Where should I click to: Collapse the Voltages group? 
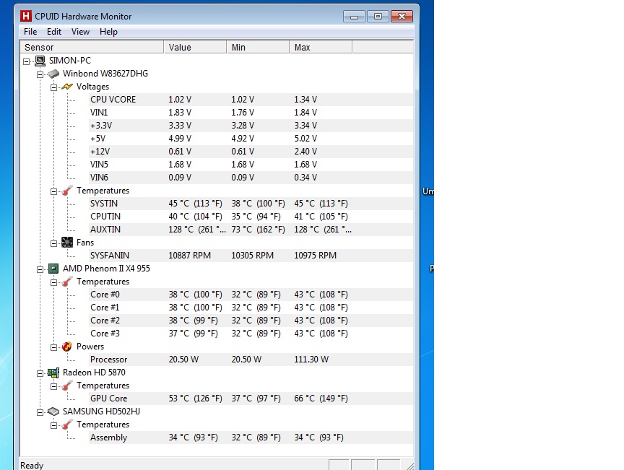pyautogui.click(x=53, y=87)
